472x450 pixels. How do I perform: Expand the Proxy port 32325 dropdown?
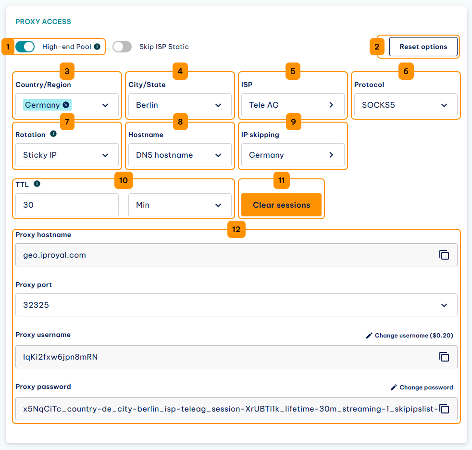click(236, 305)
